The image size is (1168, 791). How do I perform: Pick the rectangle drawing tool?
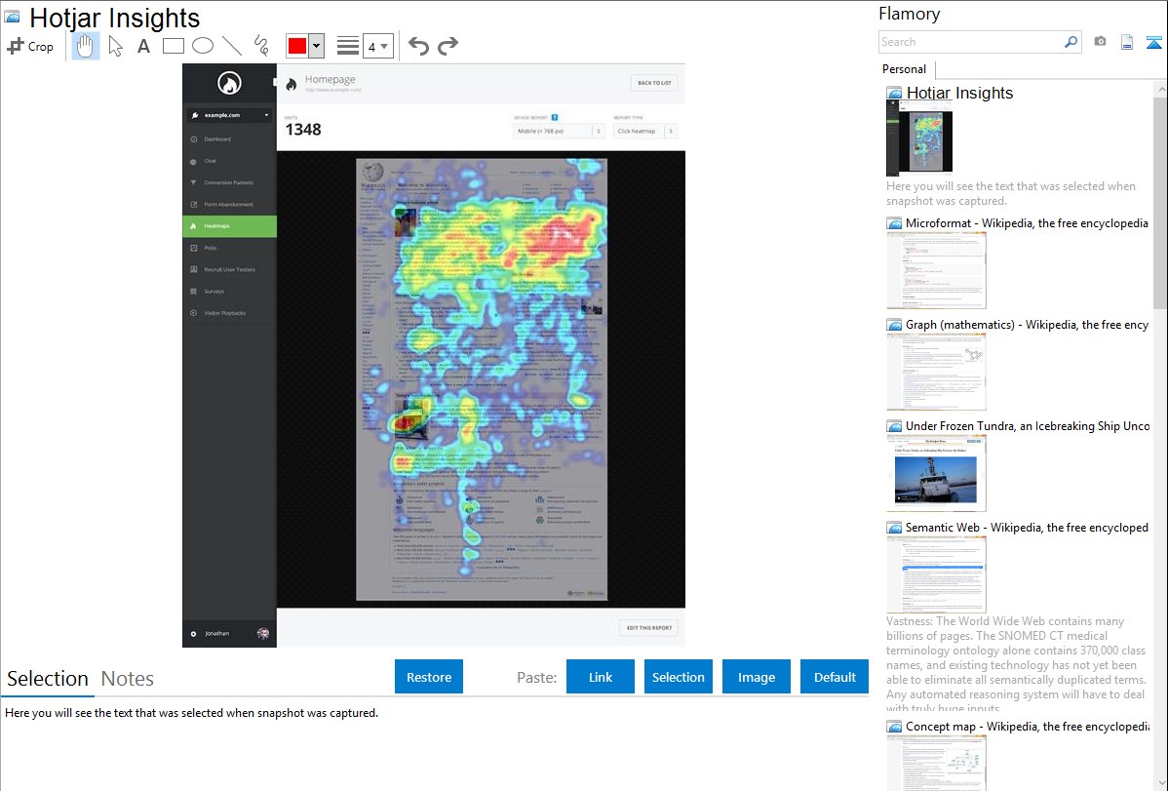174,46
